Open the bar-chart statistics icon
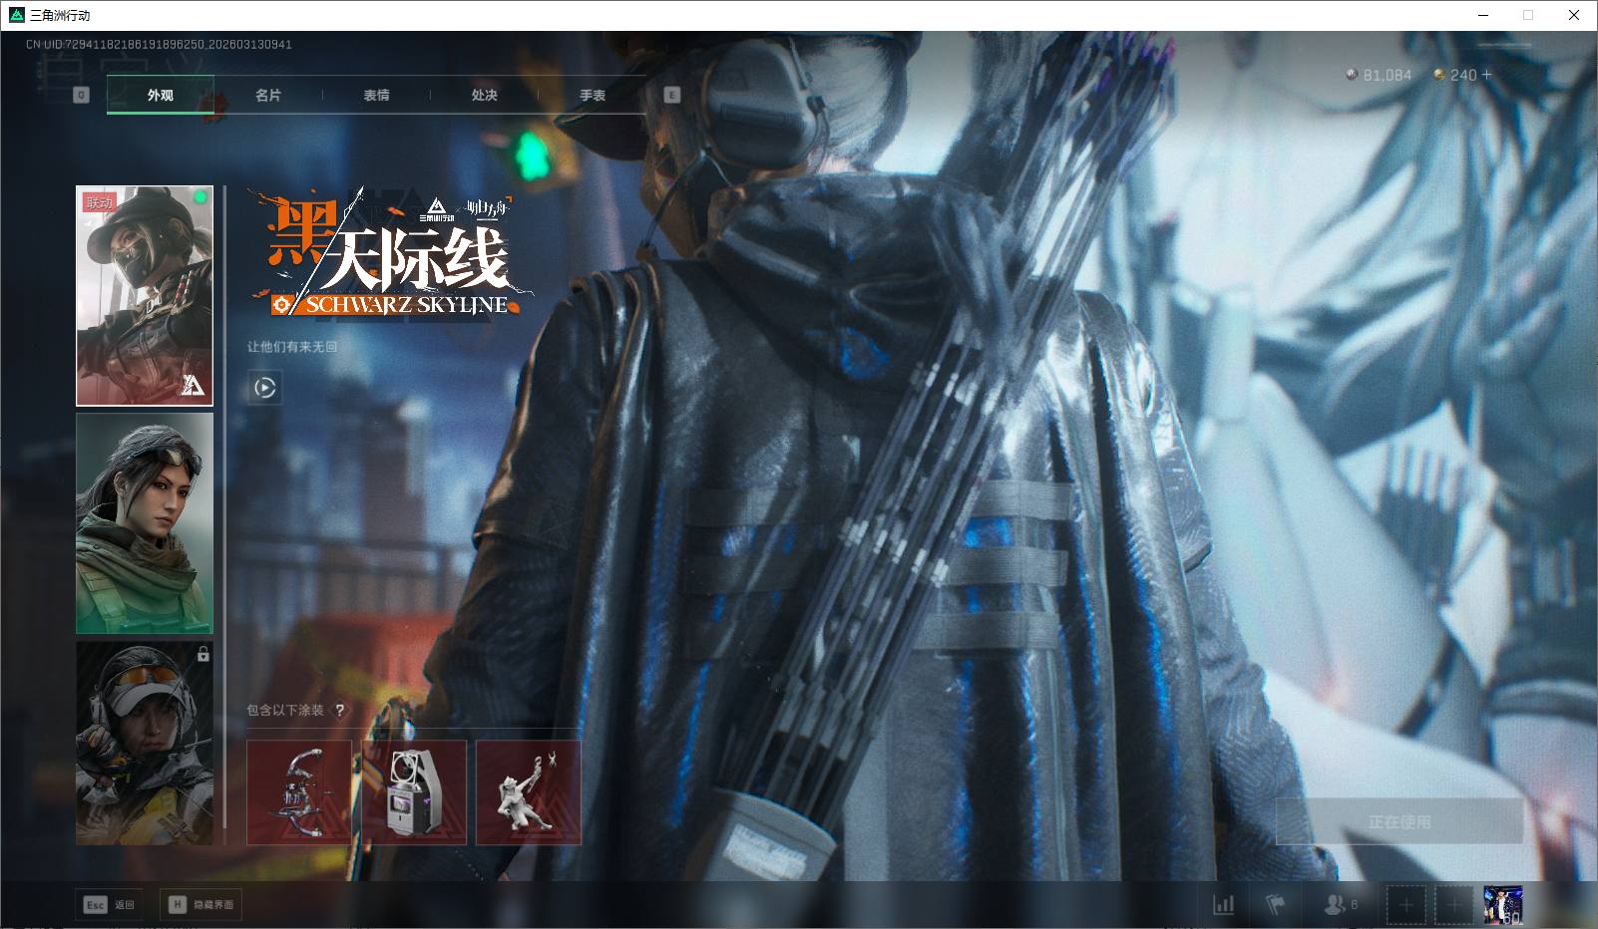 tap(1223, 905)
